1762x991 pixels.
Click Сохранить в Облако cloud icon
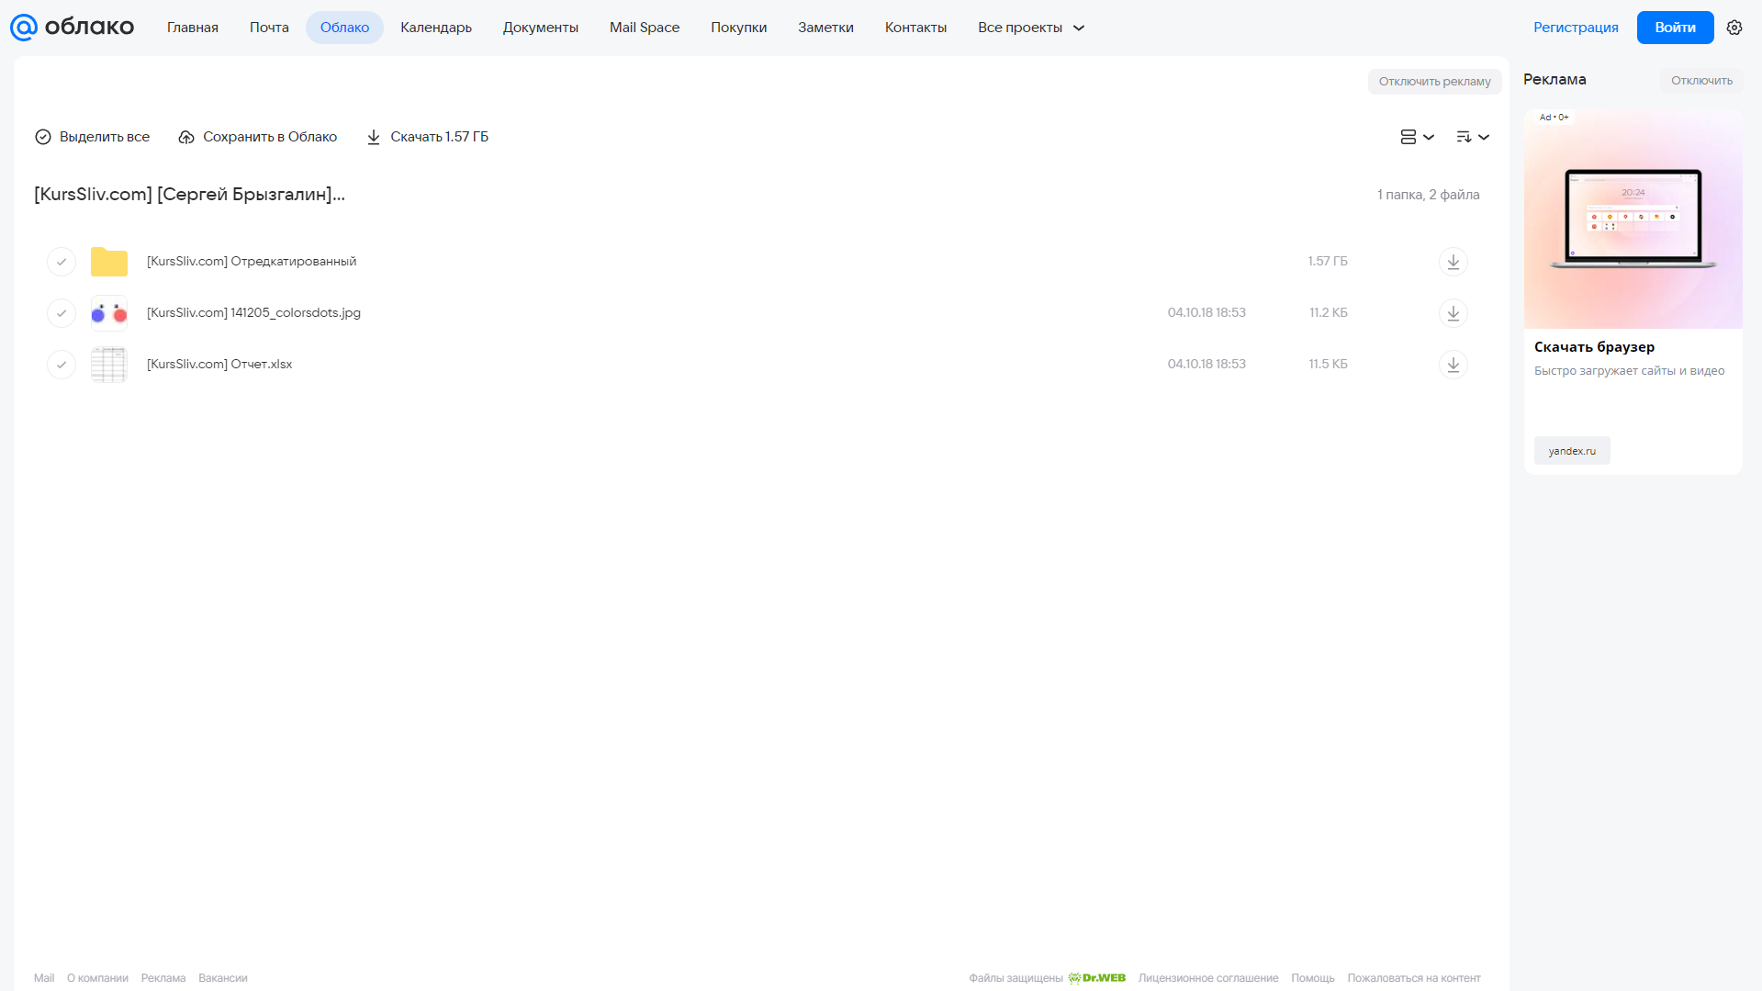(186, 137)
